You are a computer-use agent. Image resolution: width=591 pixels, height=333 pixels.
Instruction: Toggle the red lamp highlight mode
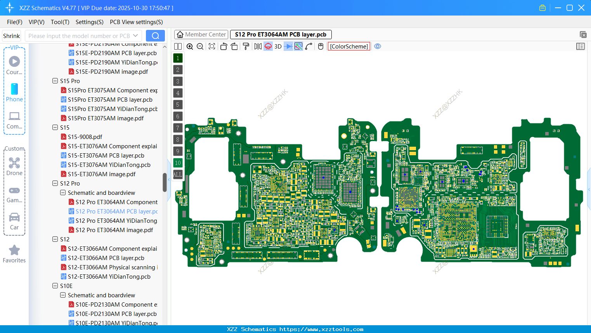[268, 46]
